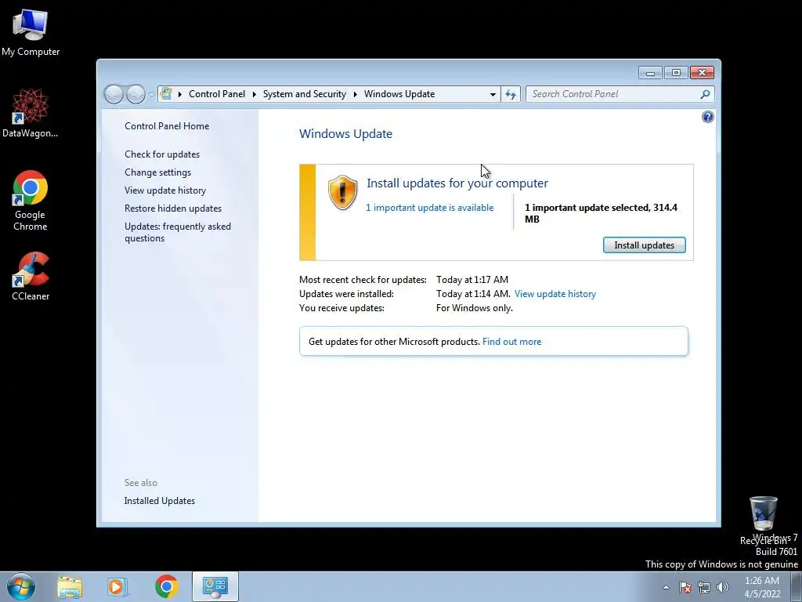Click the search magnifier icon

706,94
